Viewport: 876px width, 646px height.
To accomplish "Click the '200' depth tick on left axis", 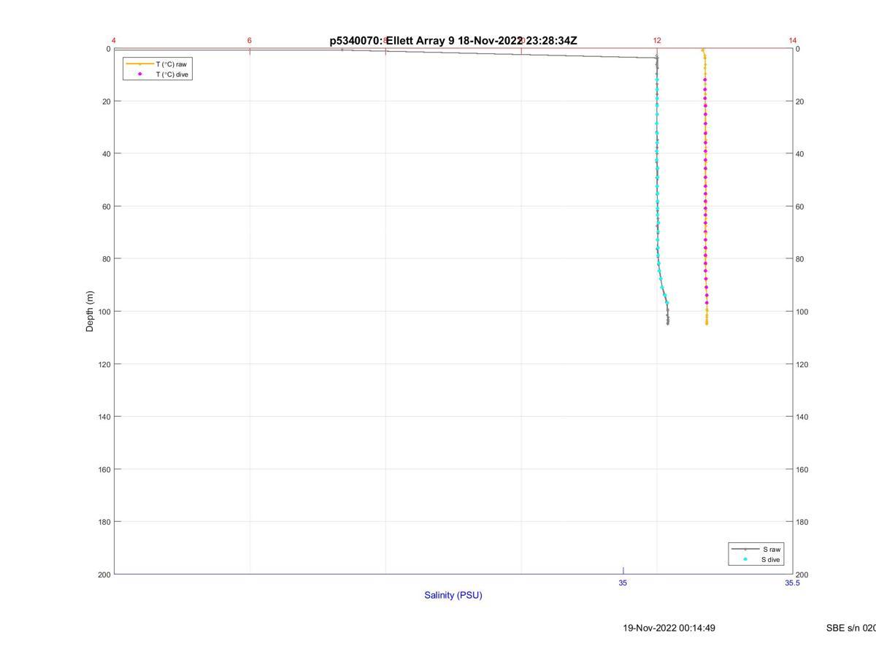I will (x=104, y=574).
